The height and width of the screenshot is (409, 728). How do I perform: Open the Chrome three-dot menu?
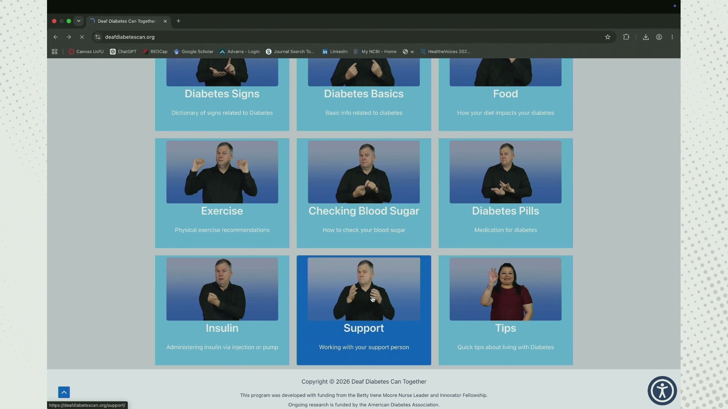[x=672, y=37]
